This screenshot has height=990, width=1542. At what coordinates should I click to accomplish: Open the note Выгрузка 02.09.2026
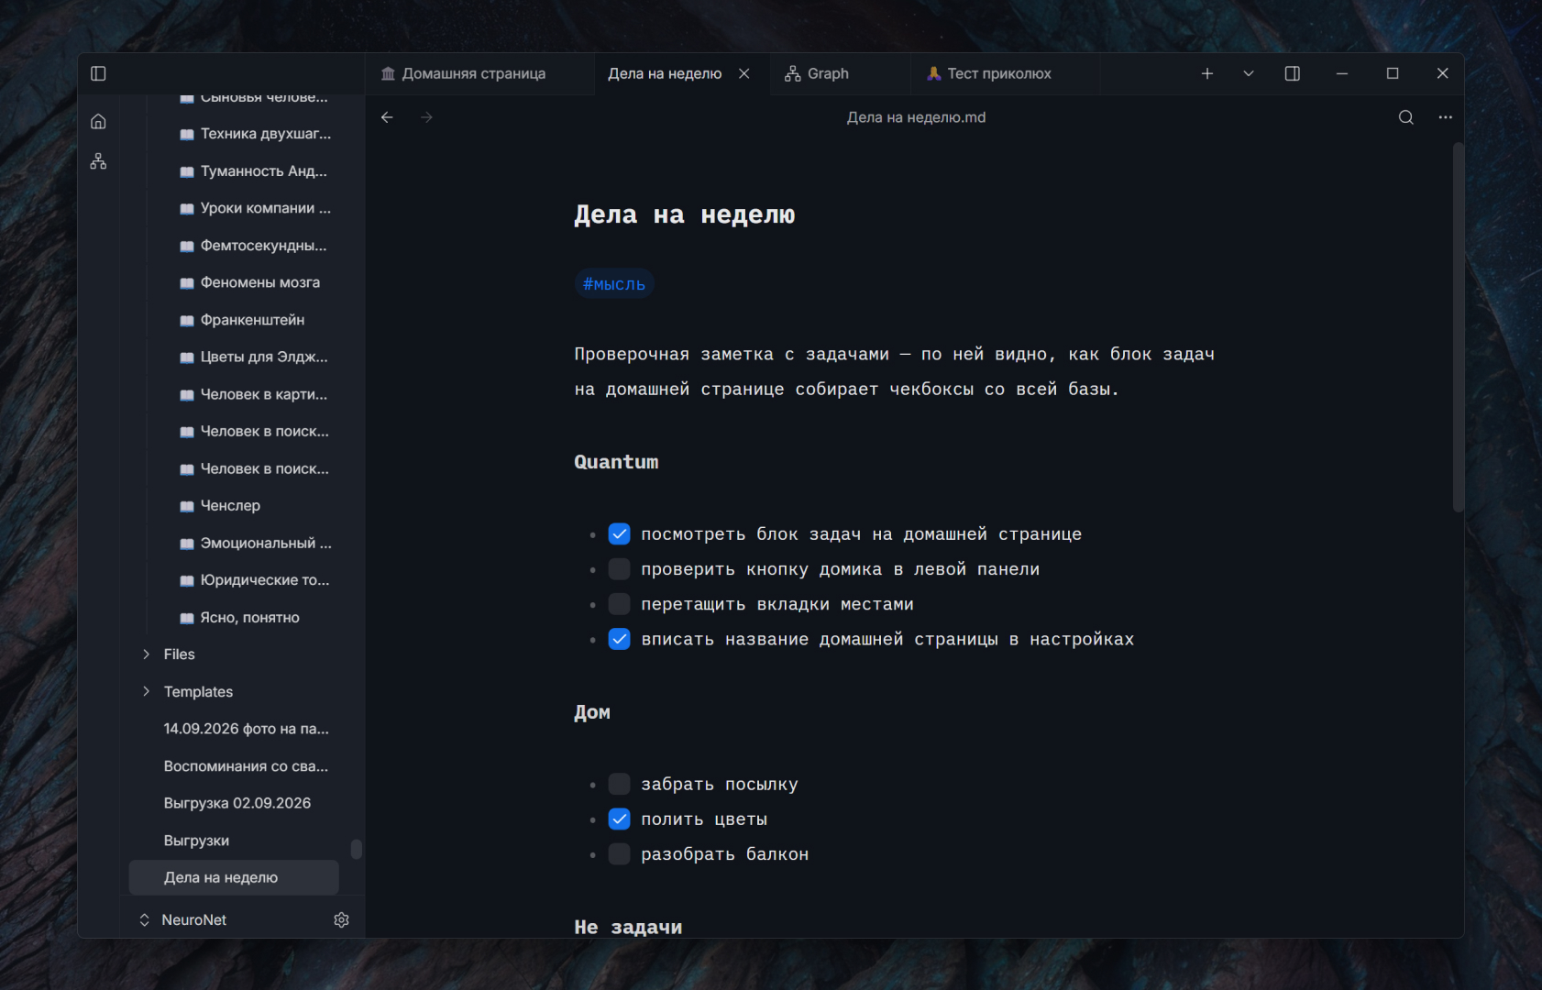[237, 803]
